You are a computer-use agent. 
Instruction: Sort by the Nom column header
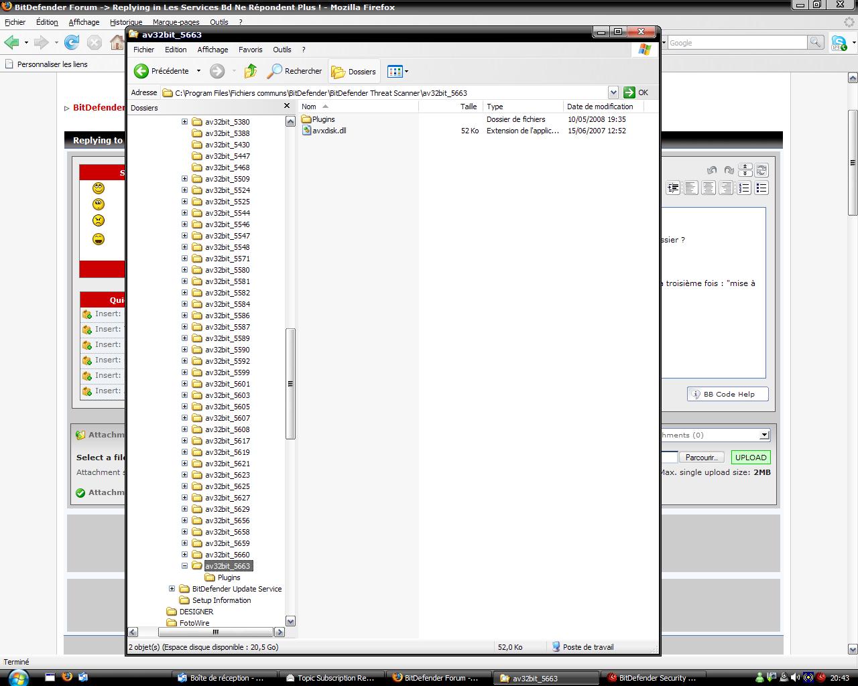pyautogui.click(x=357, y=107)
